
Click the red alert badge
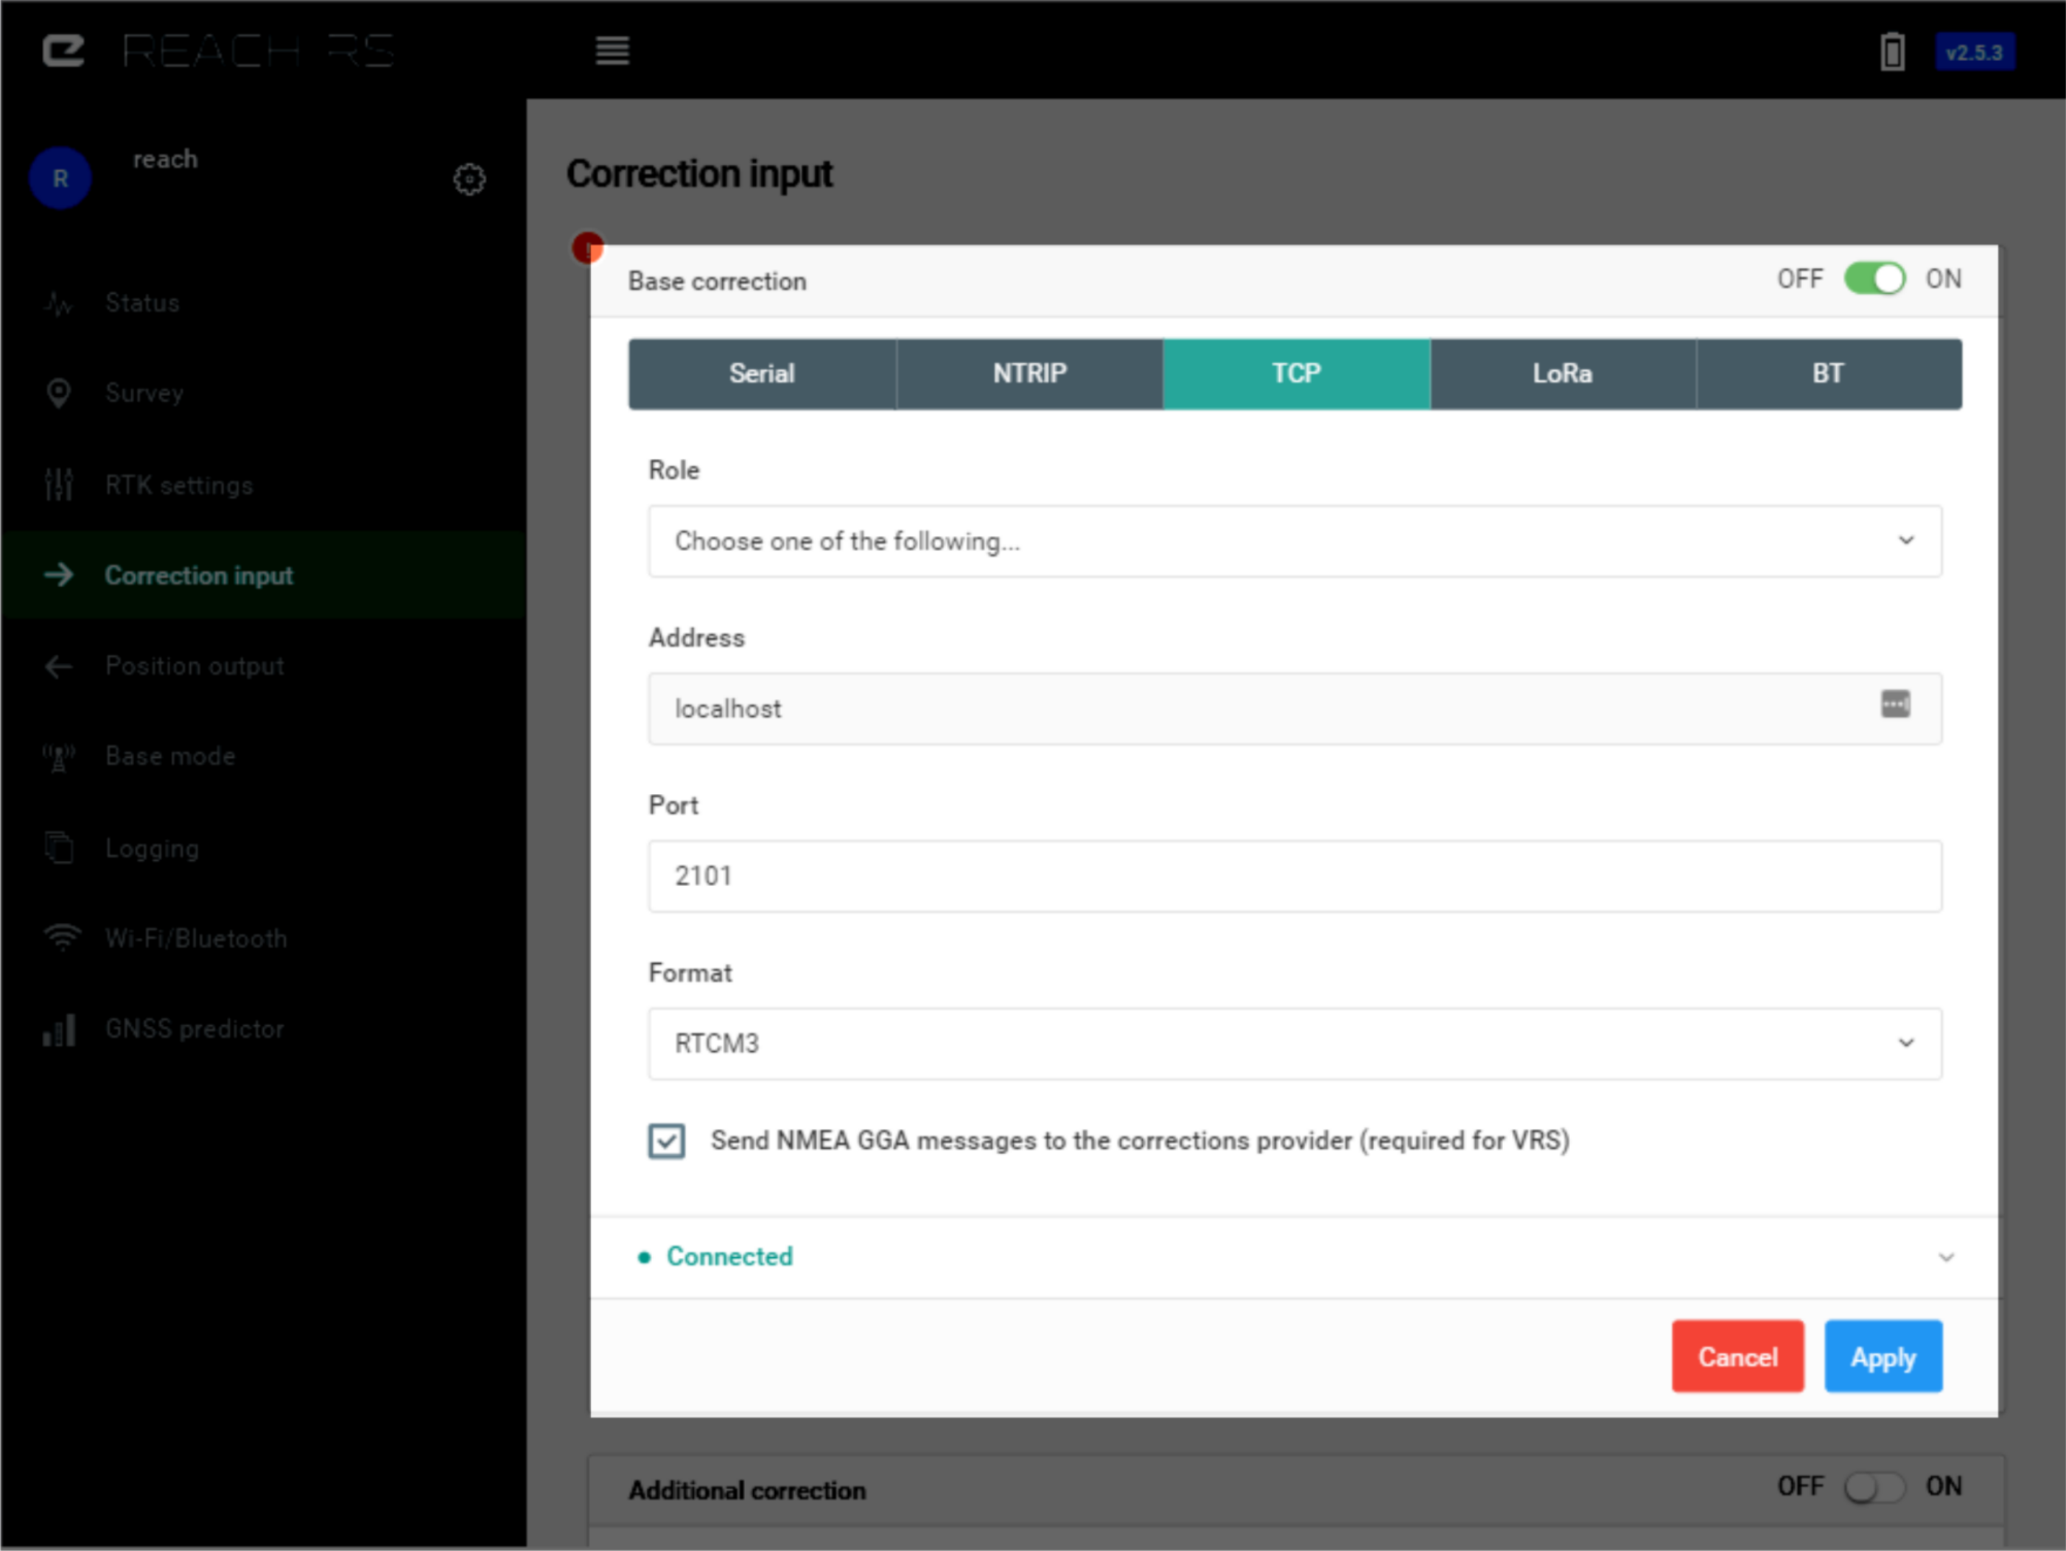[587, 248]
